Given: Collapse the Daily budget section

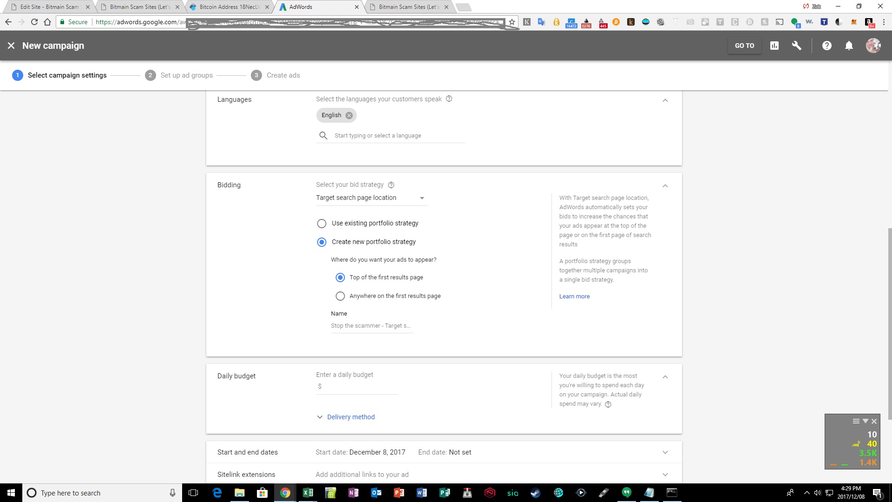Looking at the screenshot, I should tap(665, 377).
